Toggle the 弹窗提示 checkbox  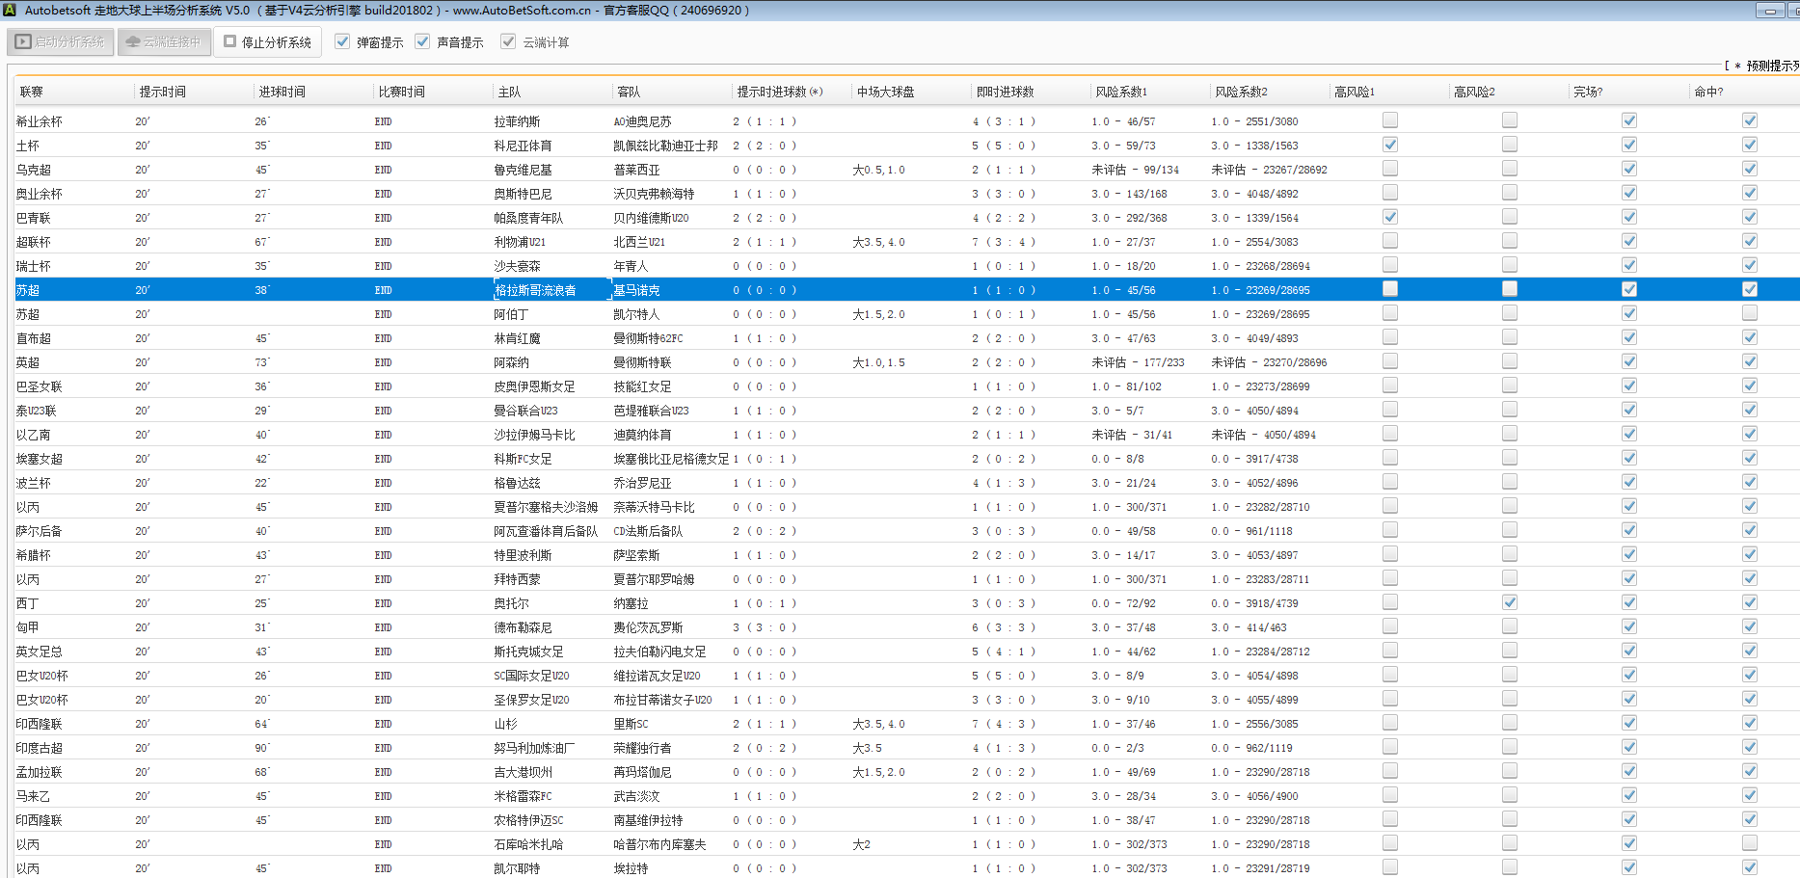(x=342, y=41)
